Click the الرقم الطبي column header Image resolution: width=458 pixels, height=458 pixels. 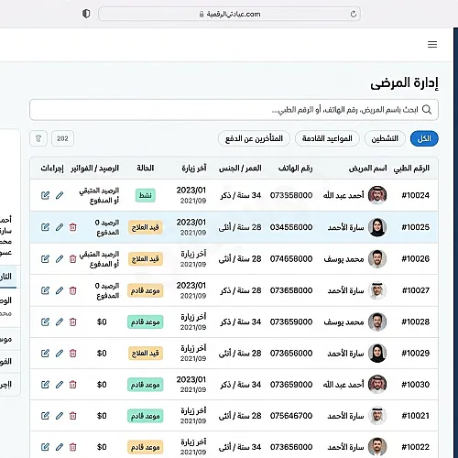pyautogui.click(x=411, y=169)
